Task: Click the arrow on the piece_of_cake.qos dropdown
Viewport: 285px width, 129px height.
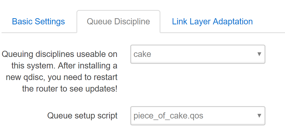Action: coord(259,116)
